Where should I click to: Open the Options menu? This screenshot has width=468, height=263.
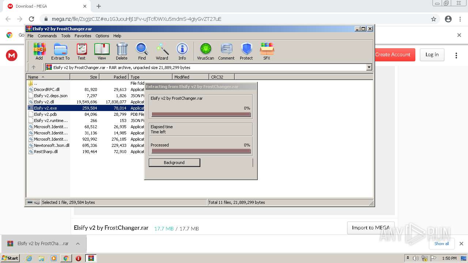pyautogui.click(x=102, y=36)
